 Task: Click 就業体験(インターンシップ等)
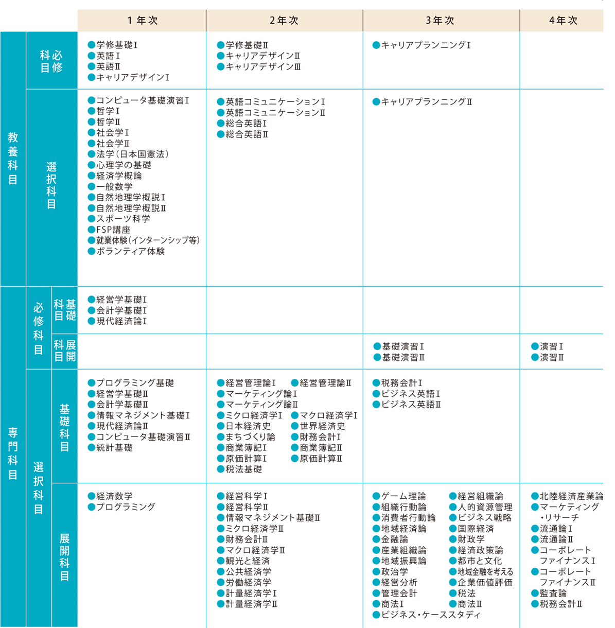pyautogui.click(x=144, y=240)
